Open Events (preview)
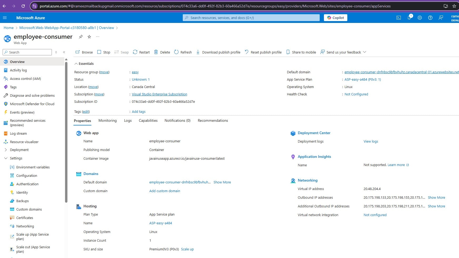This screenshot has height=258, width=459. [x=32, y=112]
